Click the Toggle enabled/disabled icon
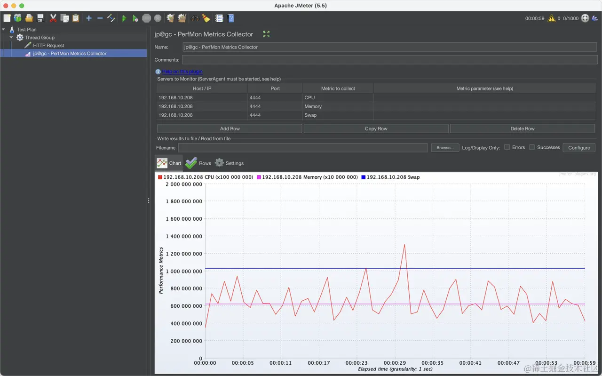The image size is (602, 376). tap(111, 18)
